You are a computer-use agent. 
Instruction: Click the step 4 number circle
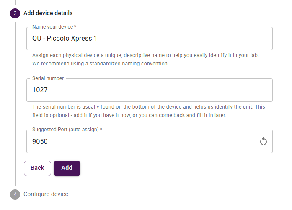click(x=15, y=194)
